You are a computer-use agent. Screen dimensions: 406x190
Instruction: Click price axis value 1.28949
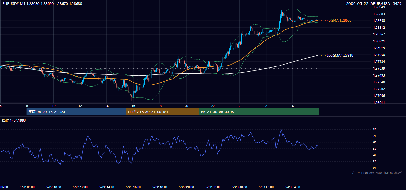[x=379, y=7]
